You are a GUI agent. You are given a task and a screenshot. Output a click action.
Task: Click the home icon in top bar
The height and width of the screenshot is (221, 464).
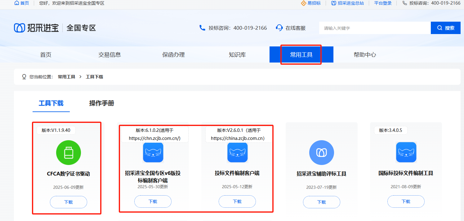(17, 3)
